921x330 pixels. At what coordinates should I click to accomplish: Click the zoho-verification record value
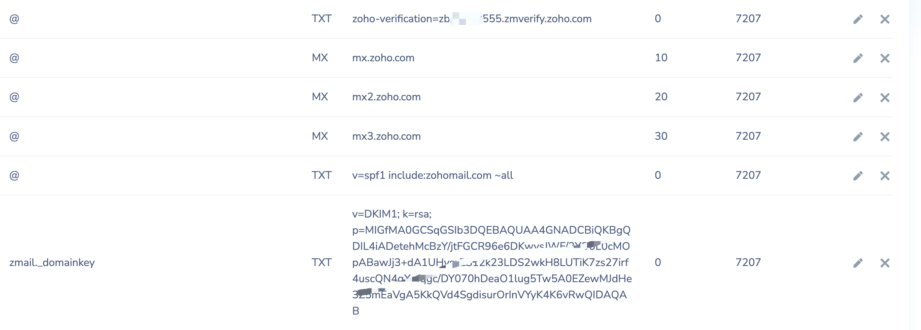pyautogui.click(x=472, y=19)
